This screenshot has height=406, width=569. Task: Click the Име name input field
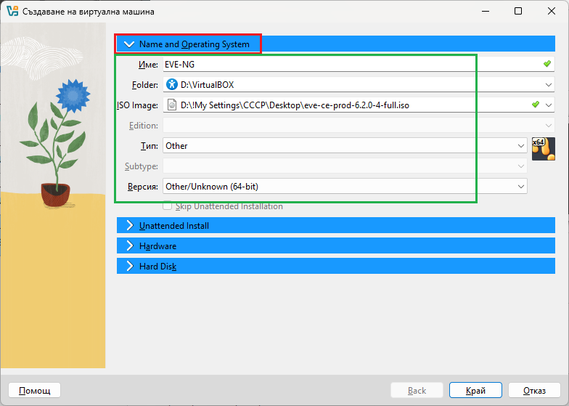click(x=359, y=64)
